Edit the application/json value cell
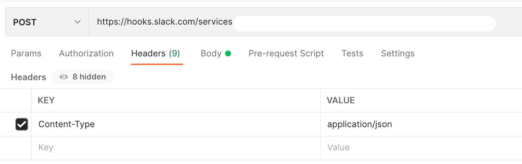 421,124
